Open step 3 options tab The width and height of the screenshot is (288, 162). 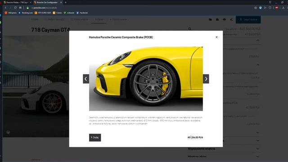pos(99,19)
